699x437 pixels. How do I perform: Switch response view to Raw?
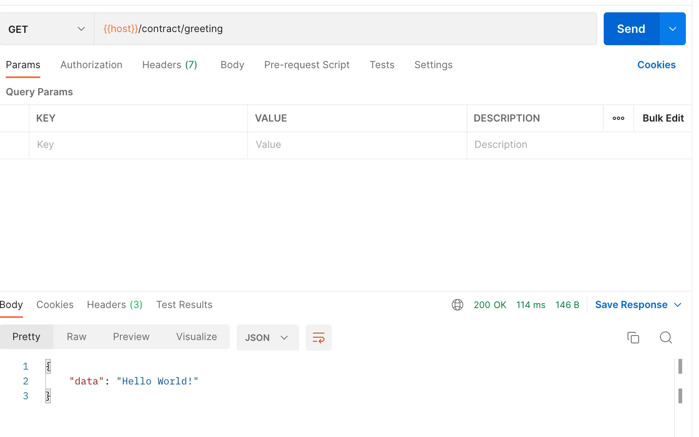[76, 337]
